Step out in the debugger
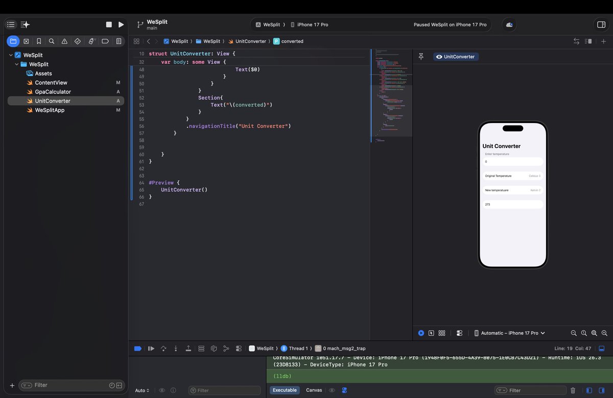 tap(188, 349)
